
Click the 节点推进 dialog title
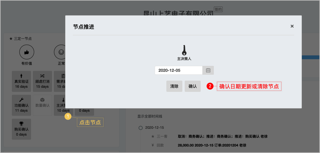[84, 27]
